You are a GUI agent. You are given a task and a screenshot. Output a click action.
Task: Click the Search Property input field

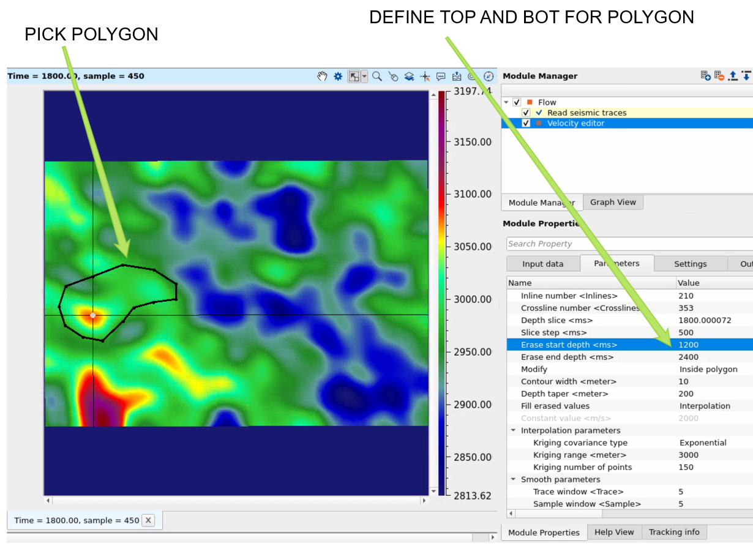[627, 244]
